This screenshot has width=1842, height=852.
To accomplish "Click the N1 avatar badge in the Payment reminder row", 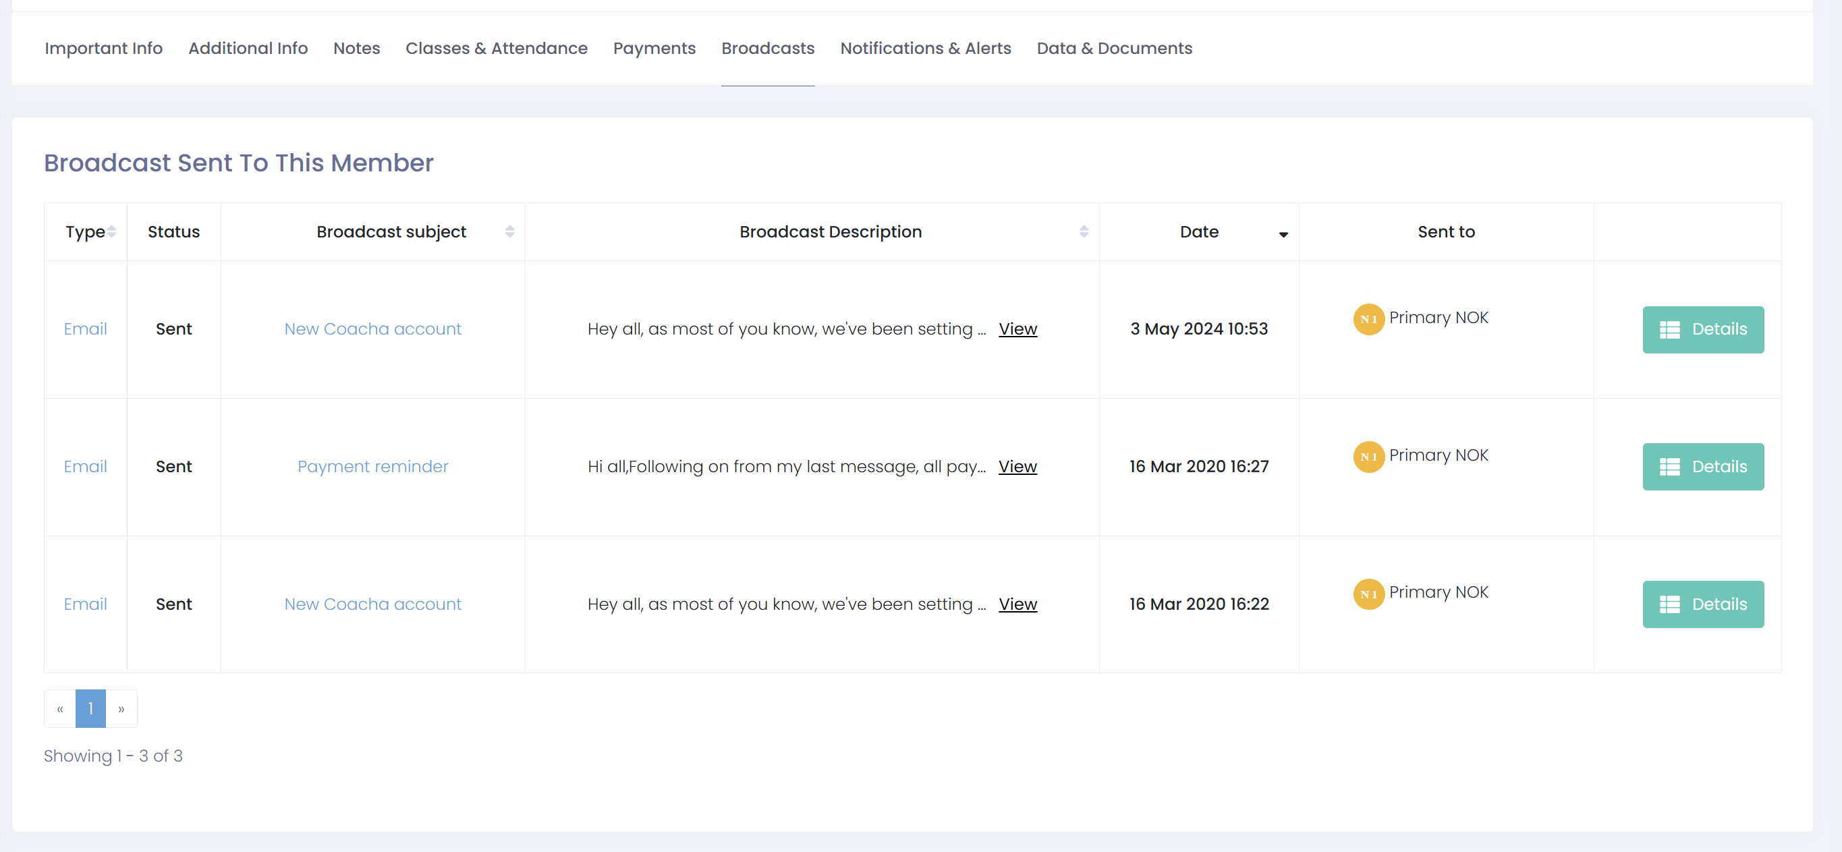I will 1368,457.
